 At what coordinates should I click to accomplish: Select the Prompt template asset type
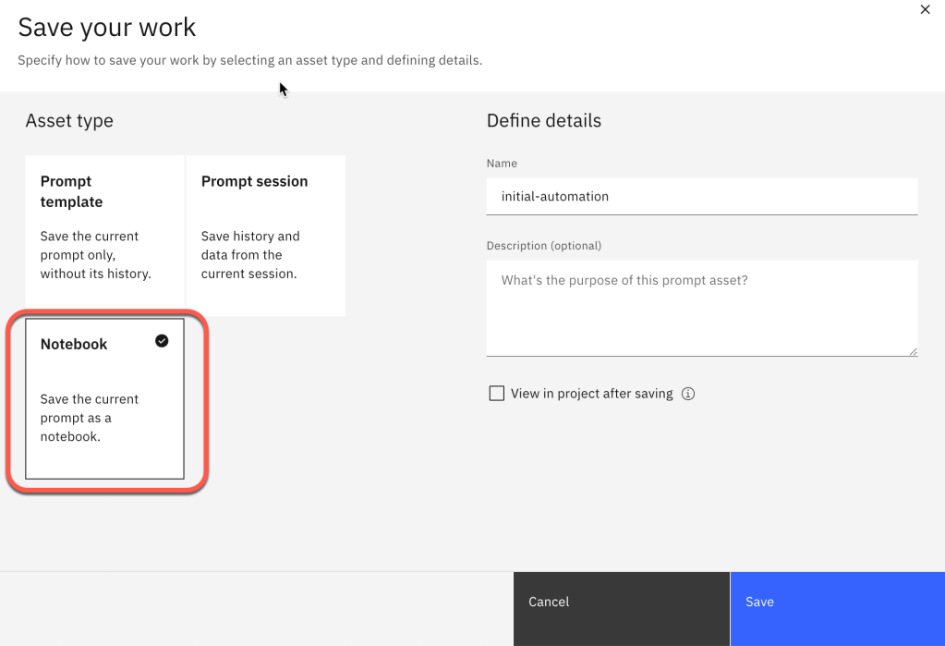click(x=105, y=235)
